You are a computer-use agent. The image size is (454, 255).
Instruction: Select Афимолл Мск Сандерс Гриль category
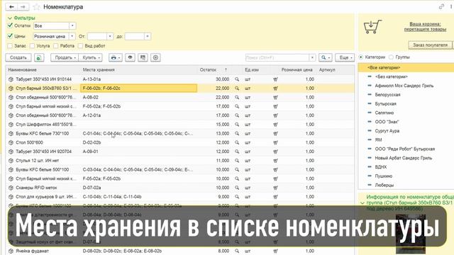[x=404, y=86]
